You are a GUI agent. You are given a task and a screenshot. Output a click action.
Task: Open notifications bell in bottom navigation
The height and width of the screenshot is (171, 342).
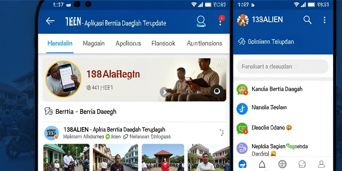[262, 164]
